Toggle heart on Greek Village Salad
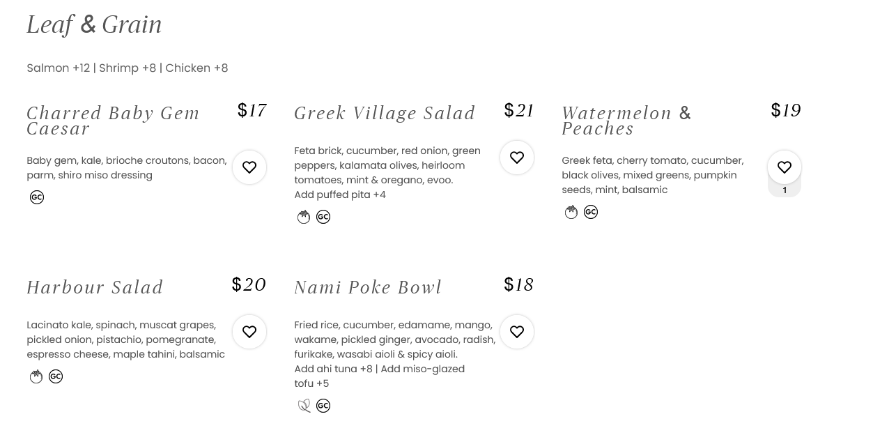 (517, 158)
